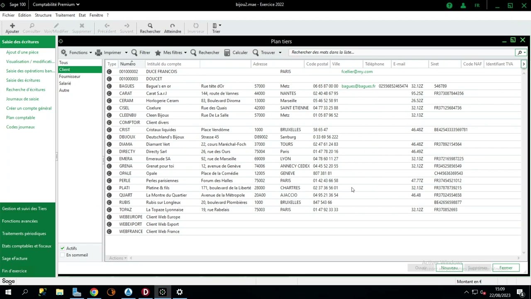Viewport: 531px width, 299px height.
Task: Open the Imprimer dropdown arrow
Action: [126, 53]
